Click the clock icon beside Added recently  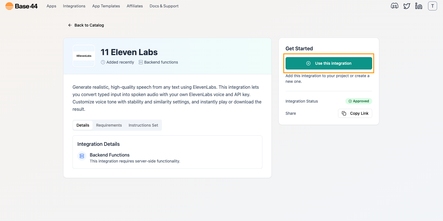click(x=103, y=62)
